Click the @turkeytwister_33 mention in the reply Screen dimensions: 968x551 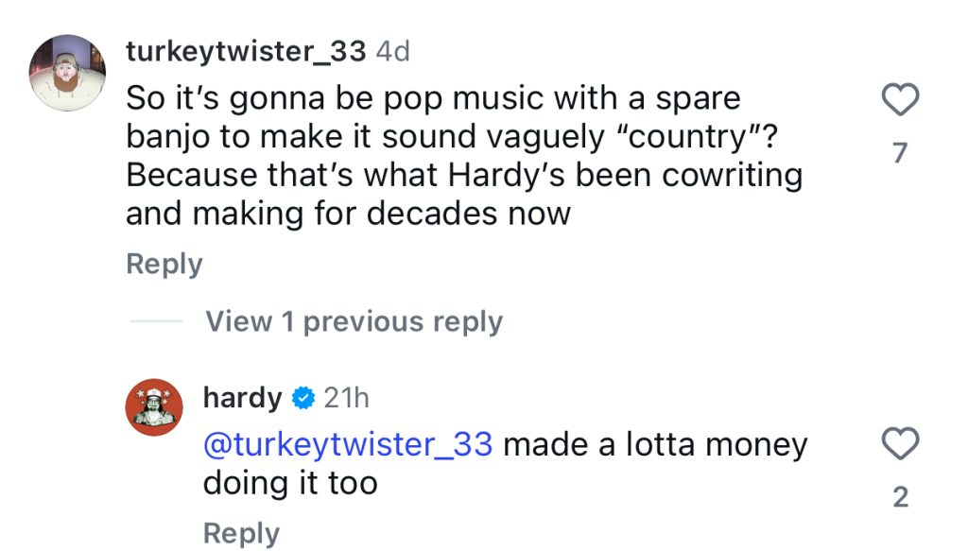347,444
